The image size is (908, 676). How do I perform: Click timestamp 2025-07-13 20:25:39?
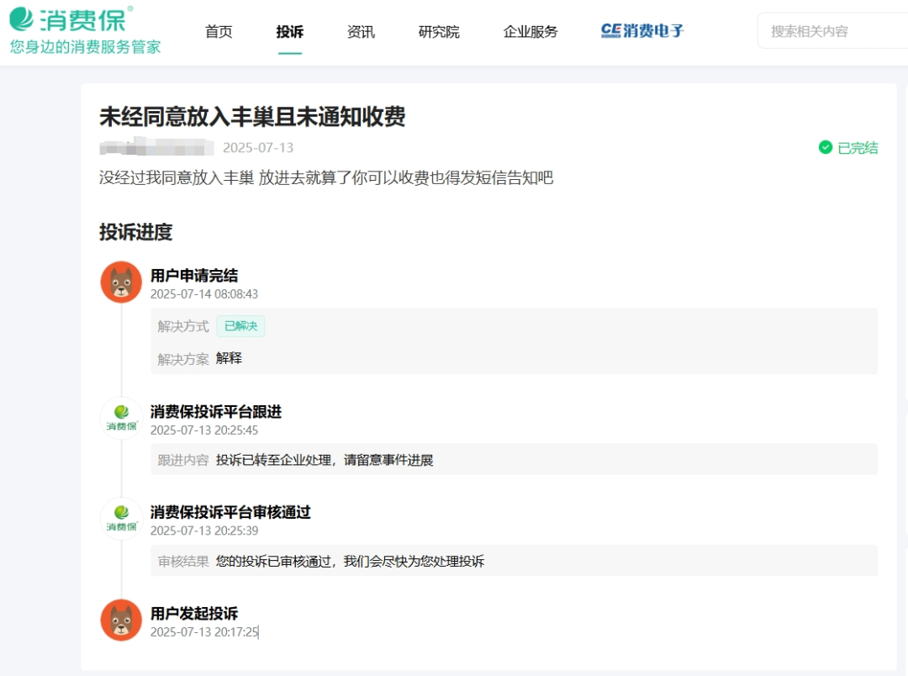click(203, 531)
